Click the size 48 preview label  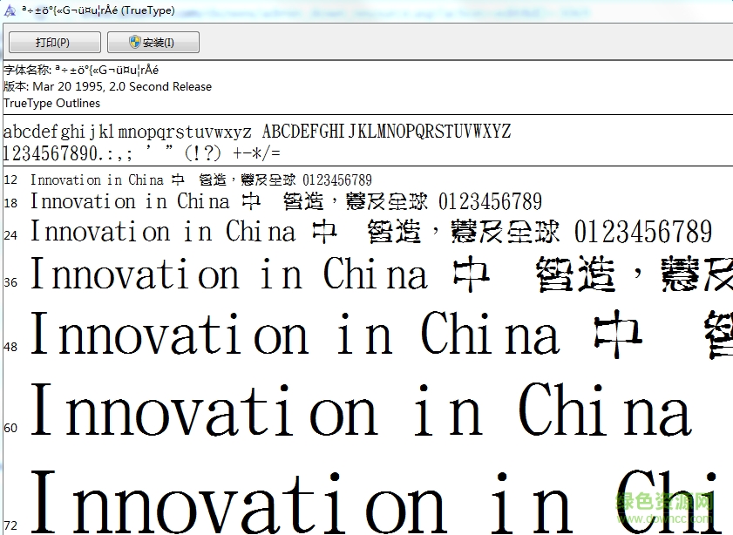coord(10,346)
